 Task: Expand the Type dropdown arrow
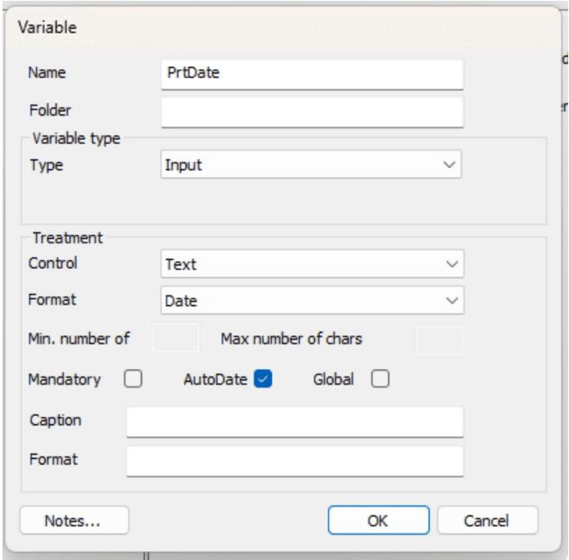coord(449,165)
